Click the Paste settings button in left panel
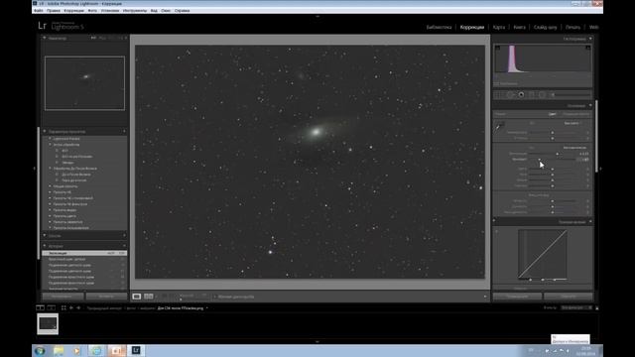Screen dimensions: 635x357 106,297
